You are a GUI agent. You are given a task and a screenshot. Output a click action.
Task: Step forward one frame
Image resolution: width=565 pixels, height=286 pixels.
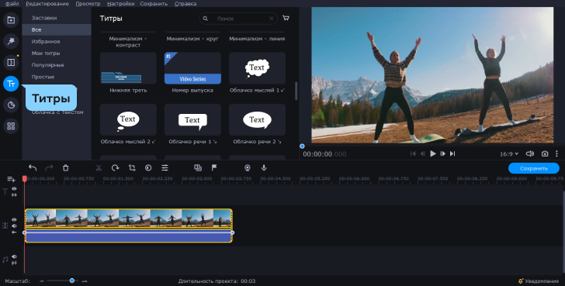pyautogui.click(x=443, y=153)
